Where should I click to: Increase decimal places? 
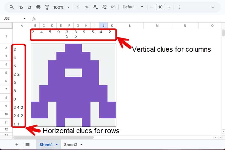(x=104, y=7)
